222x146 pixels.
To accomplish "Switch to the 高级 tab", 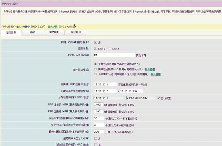I will point(33,32).
